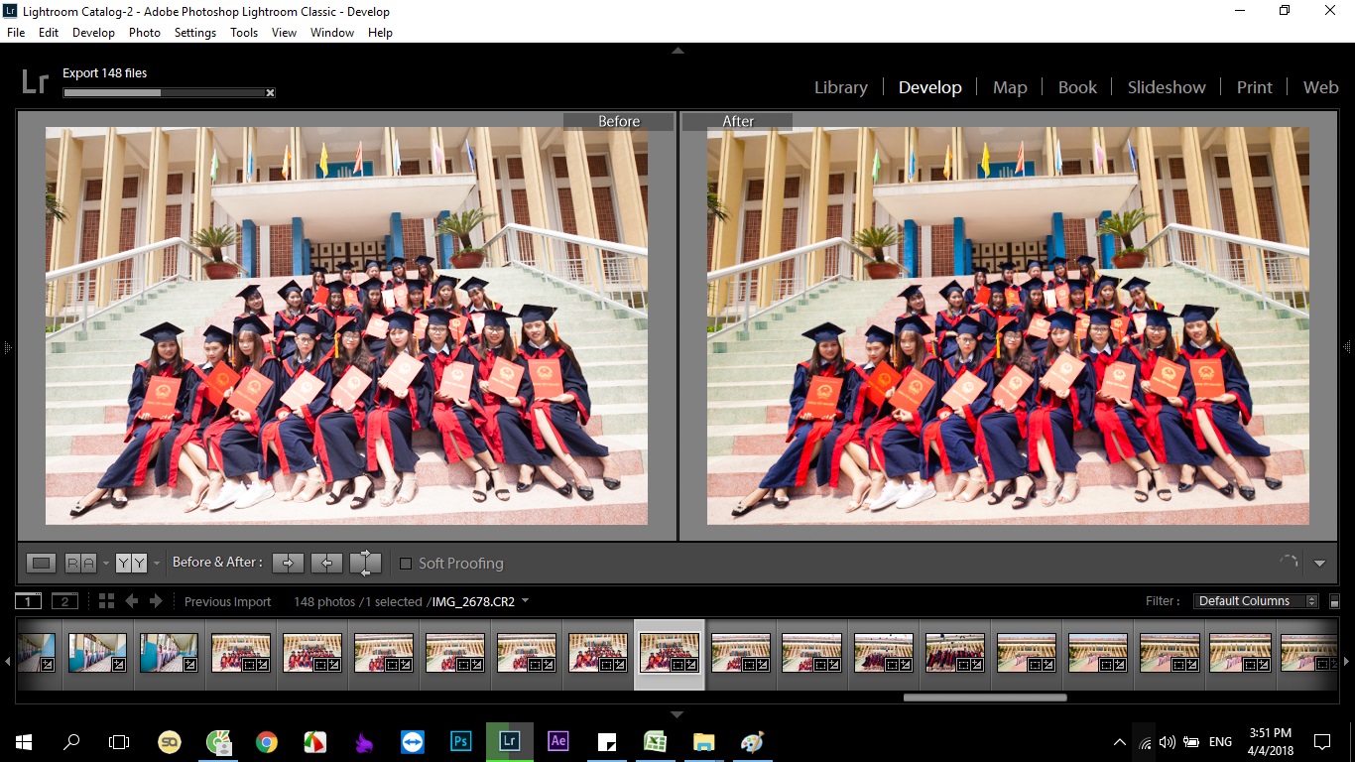Go forward to next source arrow

[x=156, y=601]
